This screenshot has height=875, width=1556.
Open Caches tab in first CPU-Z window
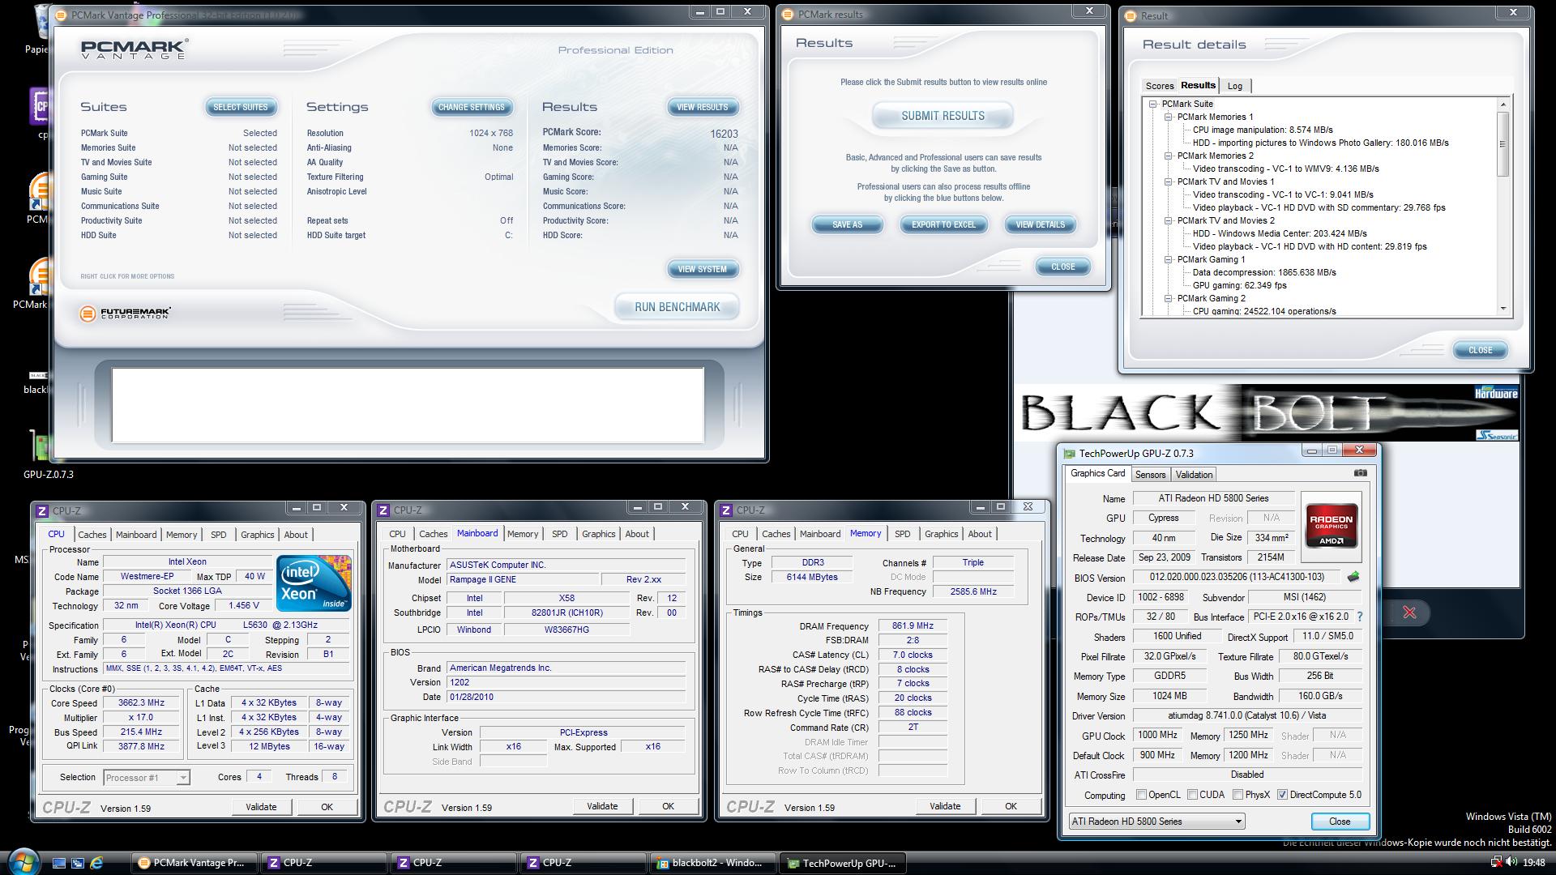92,535
